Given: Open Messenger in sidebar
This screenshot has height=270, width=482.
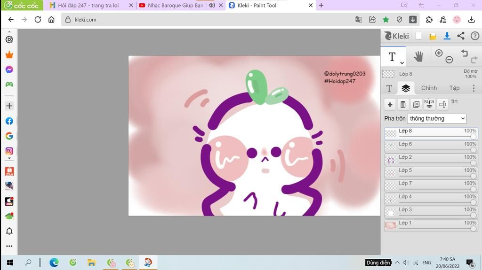Looking at the screenshot, I should [9, 69].
